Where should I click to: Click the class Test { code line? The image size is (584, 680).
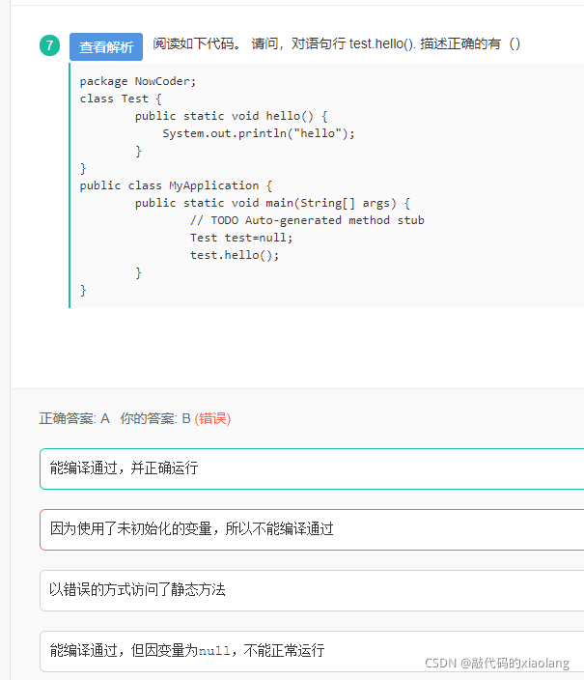121,99
